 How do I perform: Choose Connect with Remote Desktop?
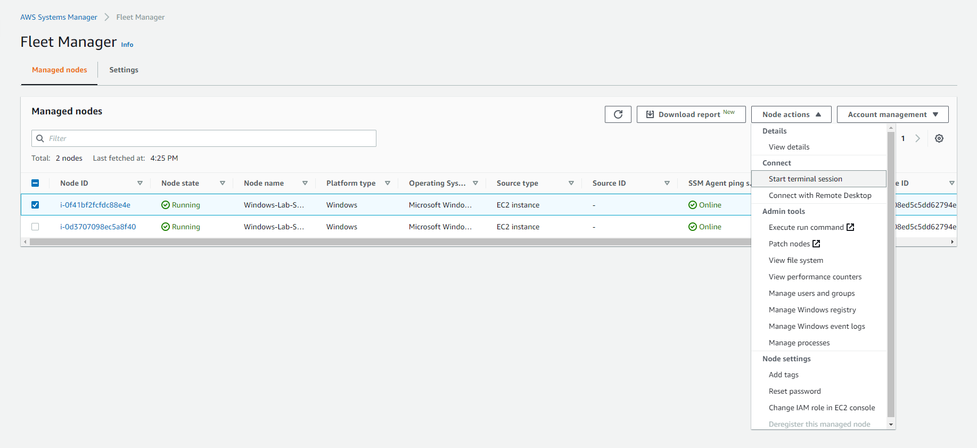click(820, 195)
